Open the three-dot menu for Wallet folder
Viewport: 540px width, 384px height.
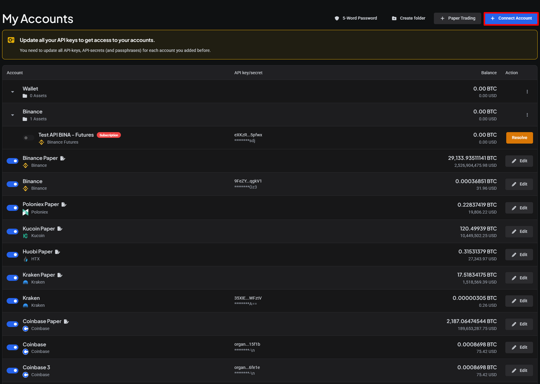click(x=527, y=92)
